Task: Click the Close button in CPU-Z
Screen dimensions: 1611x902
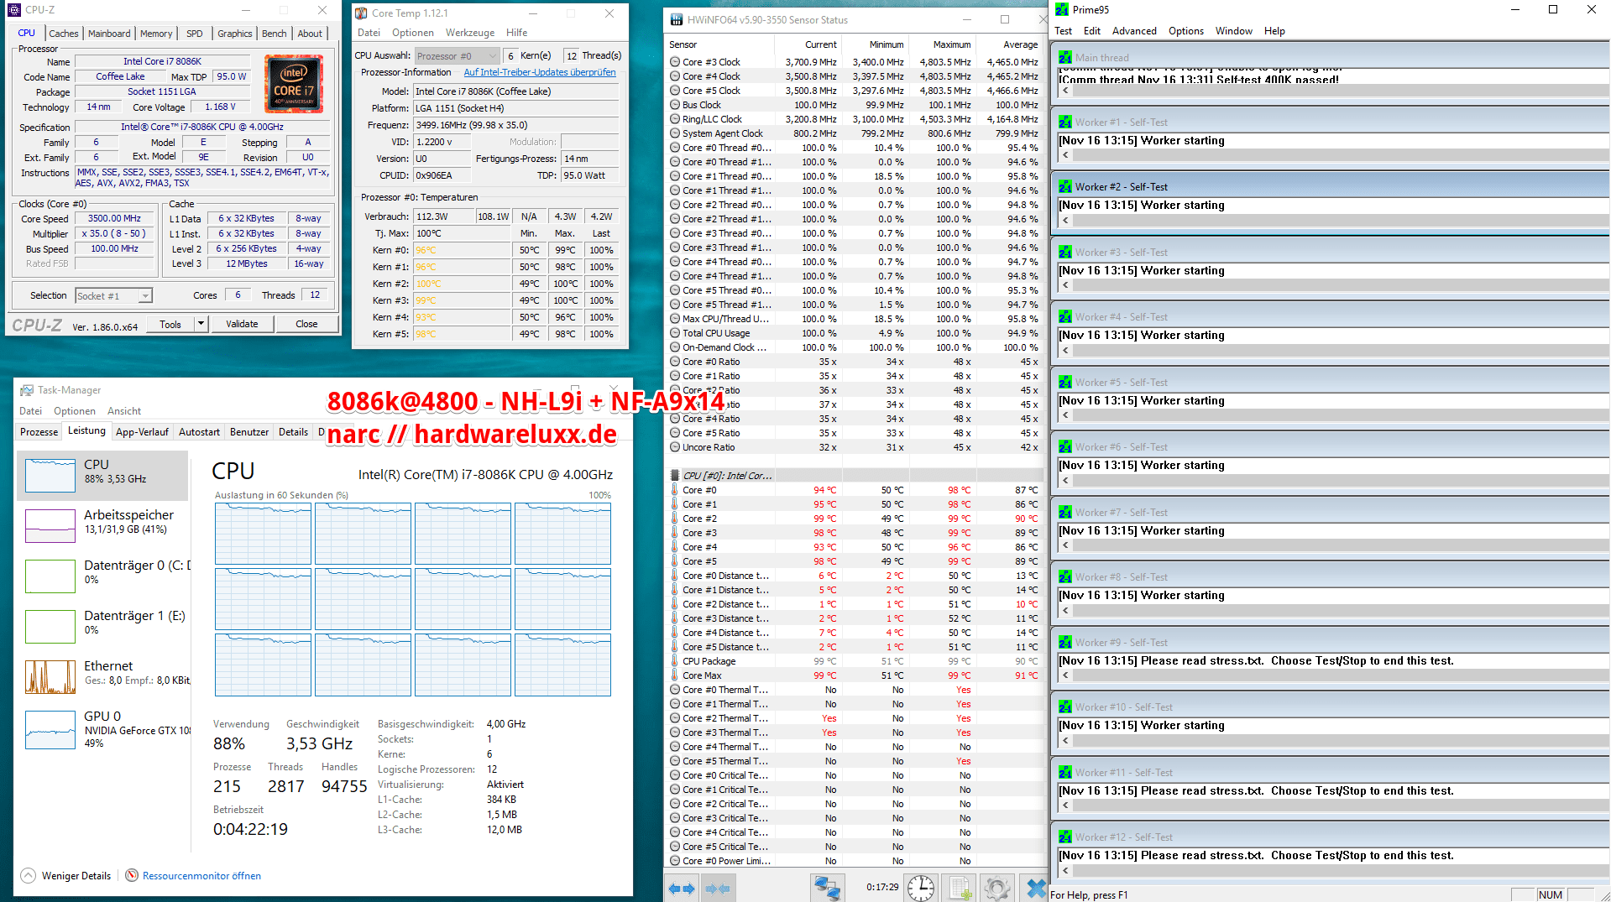Action: coord(306,324)
